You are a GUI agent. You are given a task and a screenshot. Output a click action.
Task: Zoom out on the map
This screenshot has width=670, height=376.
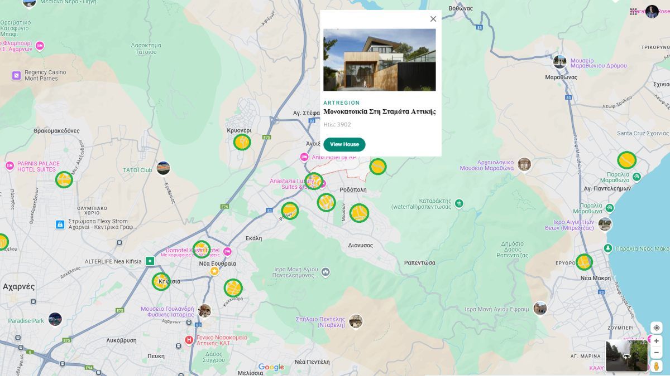[x=656, y=353]
